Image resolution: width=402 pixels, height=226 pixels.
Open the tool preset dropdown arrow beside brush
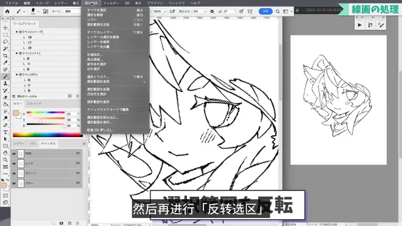pos(24,12)
